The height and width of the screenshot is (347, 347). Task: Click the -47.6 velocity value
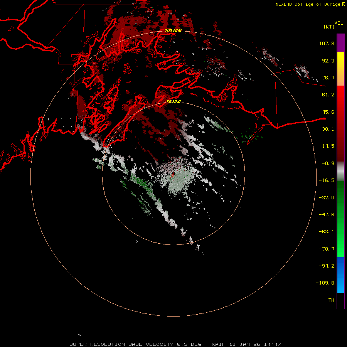327,215
